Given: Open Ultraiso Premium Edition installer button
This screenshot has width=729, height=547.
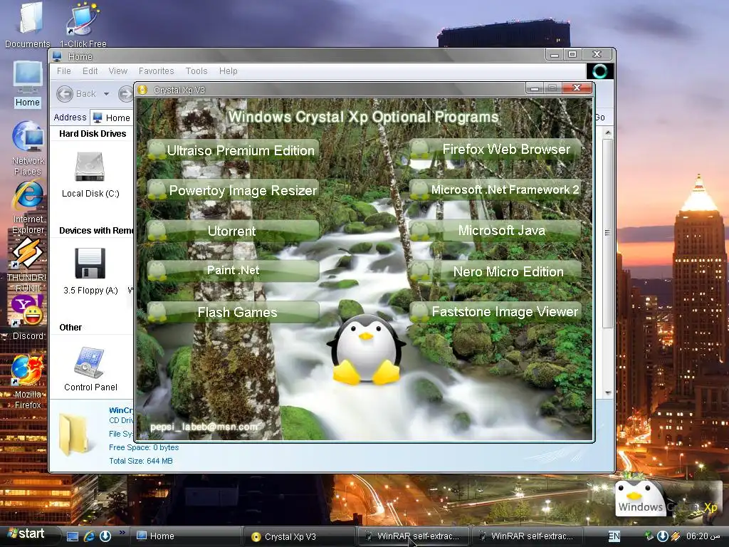Looking at the screenshot, I should (233, 150).
